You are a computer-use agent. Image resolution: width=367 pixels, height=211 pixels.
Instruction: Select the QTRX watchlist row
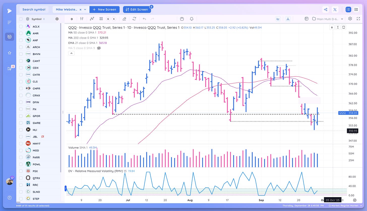(x=39, y=178)
